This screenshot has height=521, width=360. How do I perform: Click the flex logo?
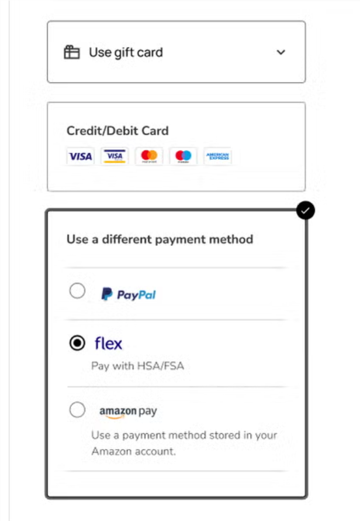point(109,344)
